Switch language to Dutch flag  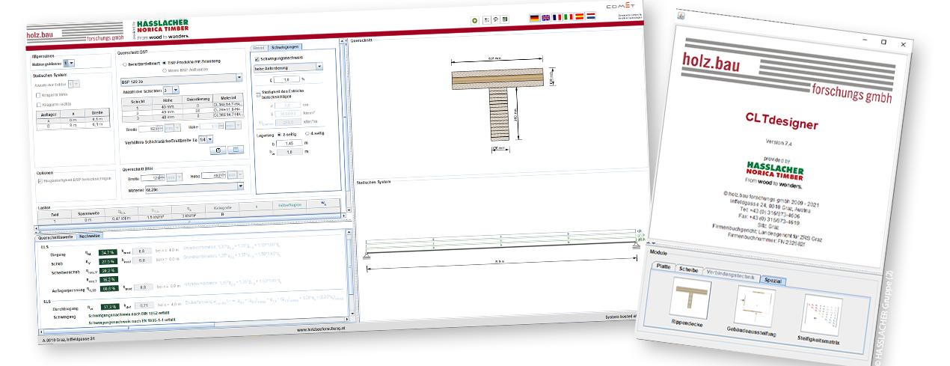591,16
